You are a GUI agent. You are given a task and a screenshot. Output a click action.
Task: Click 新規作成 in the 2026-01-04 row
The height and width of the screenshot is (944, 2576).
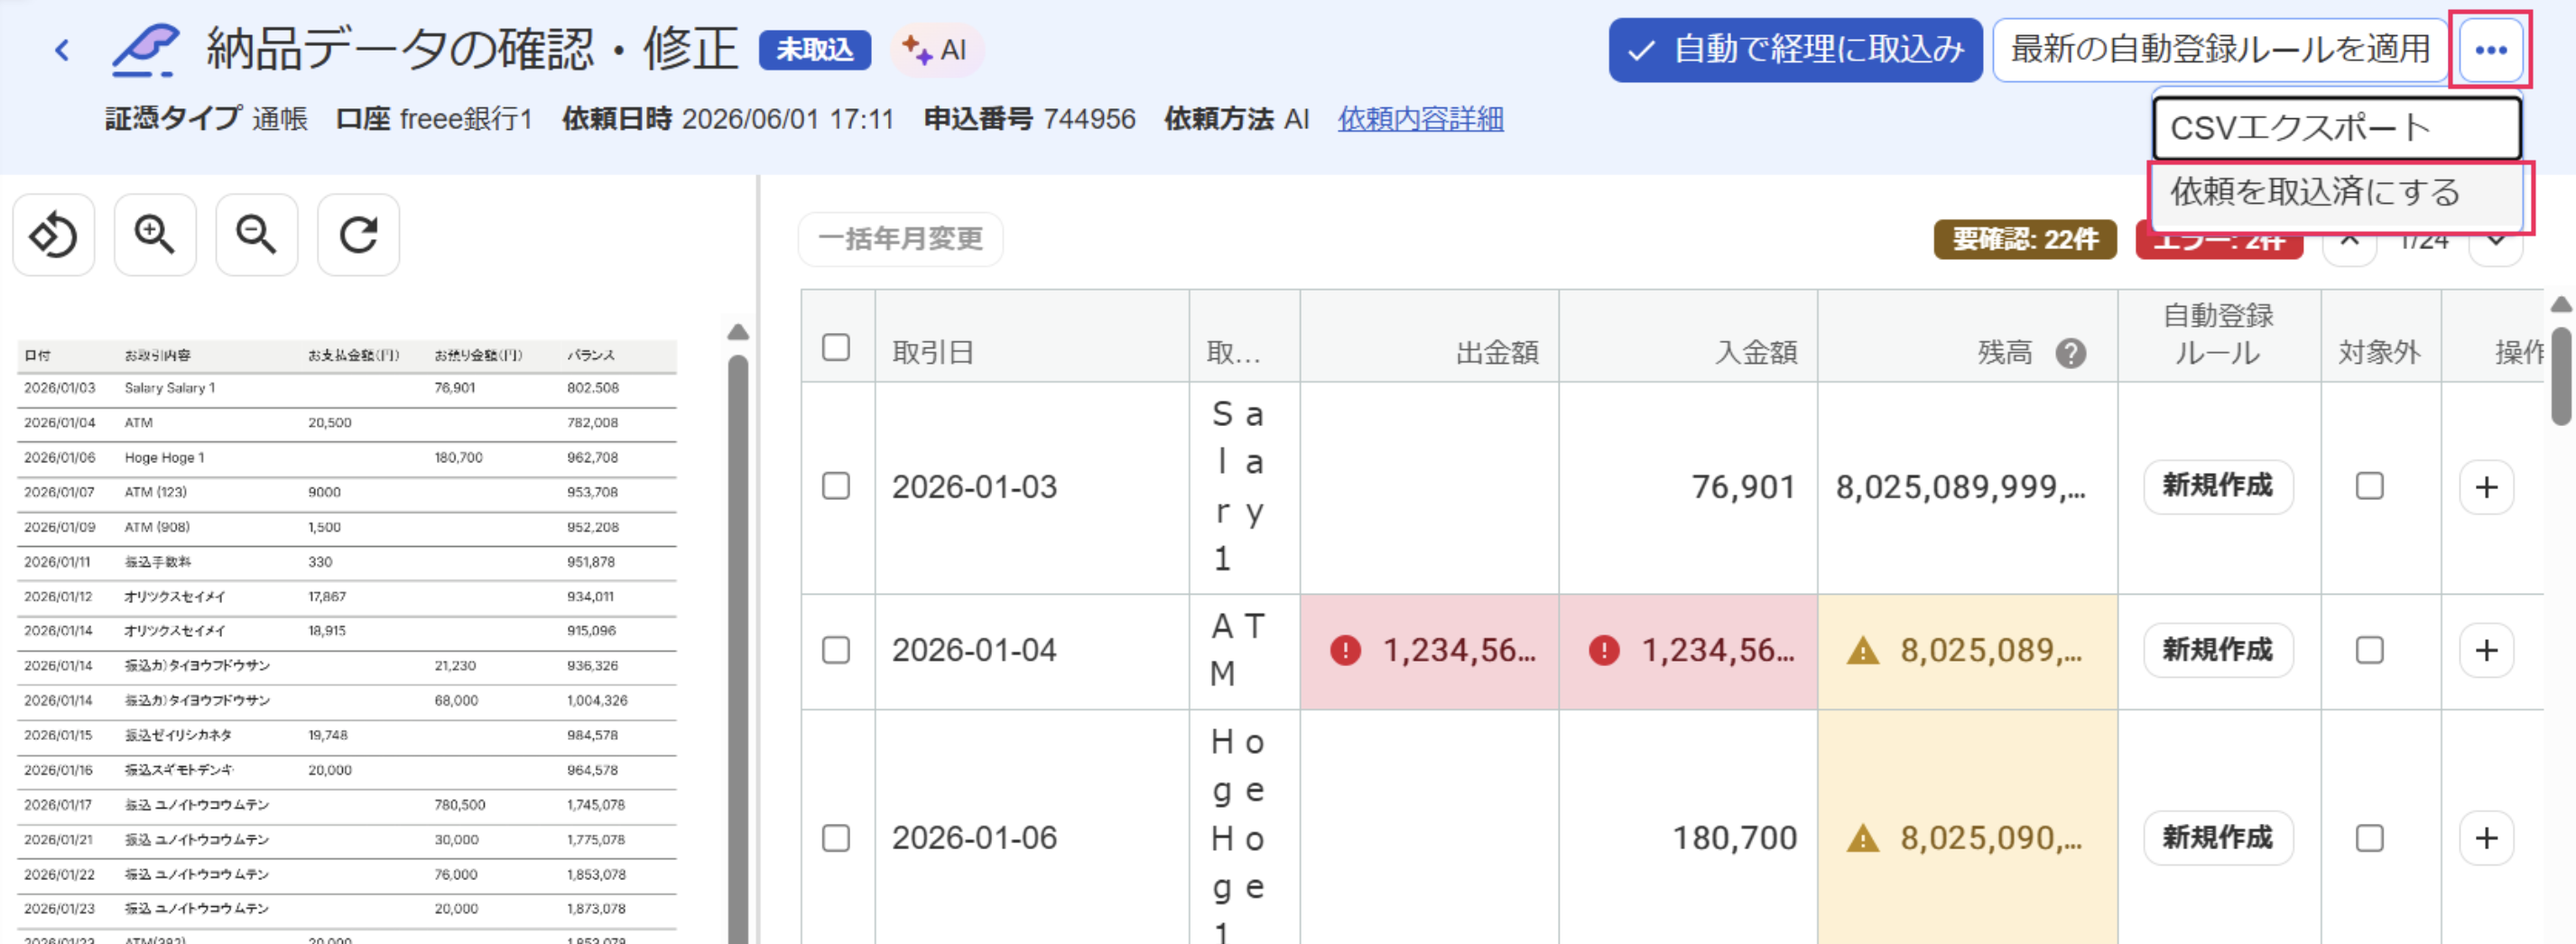tap(2218, 651)
